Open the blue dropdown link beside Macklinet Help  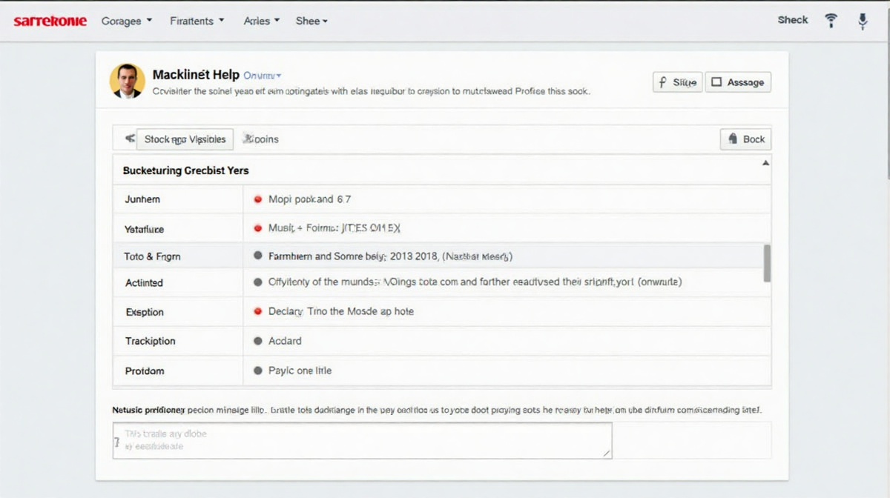263,76
